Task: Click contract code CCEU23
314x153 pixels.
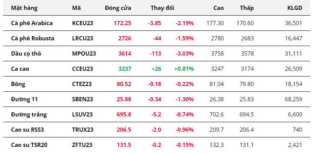Action: tap(82, 69)
